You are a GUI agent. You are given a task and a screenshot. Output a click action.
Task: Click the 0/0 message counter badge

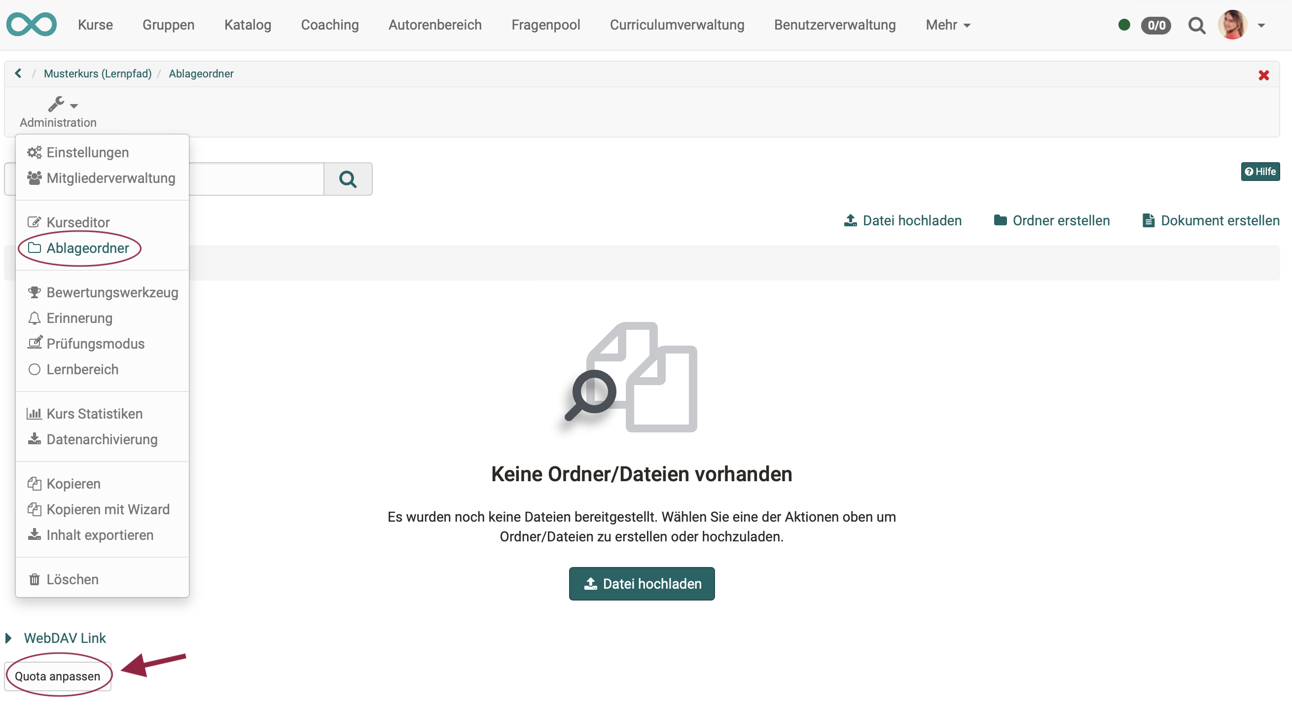click(1155, 25)
